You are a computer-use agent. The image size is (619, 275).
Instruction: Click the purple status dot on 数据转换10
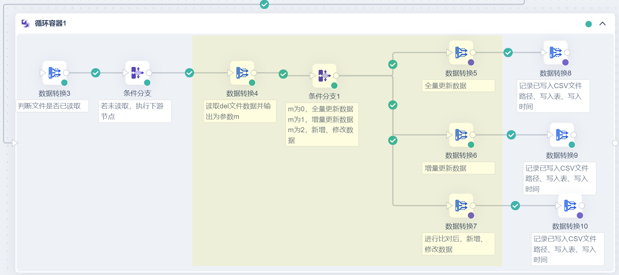(x=580, y=215)
